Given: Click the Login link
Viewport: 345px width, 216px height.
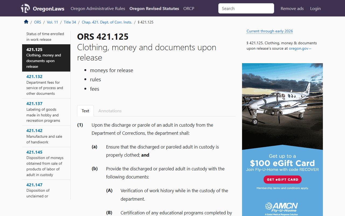Looking at the screenshot, I should click(315, 8).
